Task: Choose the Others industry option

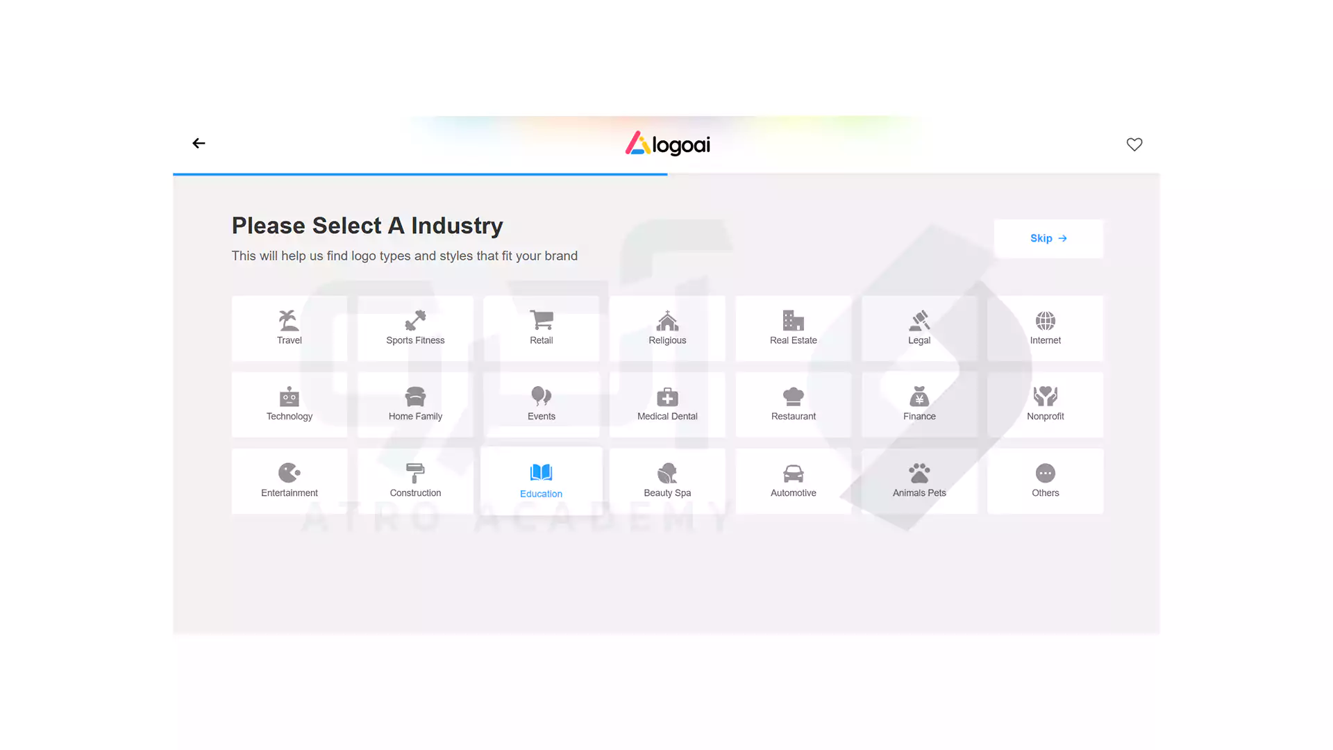Action: point(1045,481)
